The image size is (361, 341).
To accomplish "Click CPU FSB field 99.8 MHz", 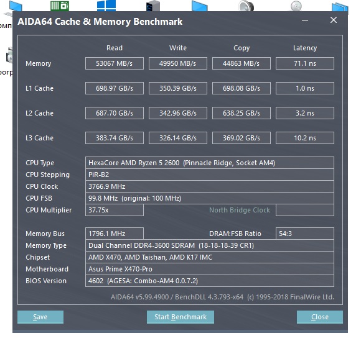I will click(x=210, y=198).
